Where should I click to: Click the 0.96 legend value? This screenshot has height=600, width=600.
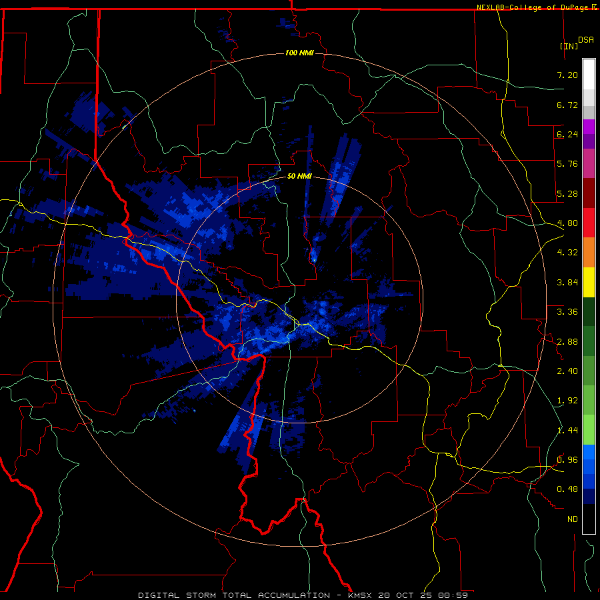[567, 460]
